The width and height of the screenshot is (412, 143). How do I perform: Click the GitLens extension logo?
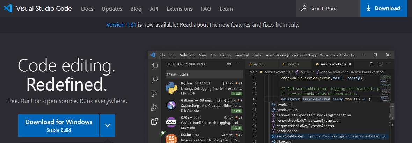coord(171,105)
